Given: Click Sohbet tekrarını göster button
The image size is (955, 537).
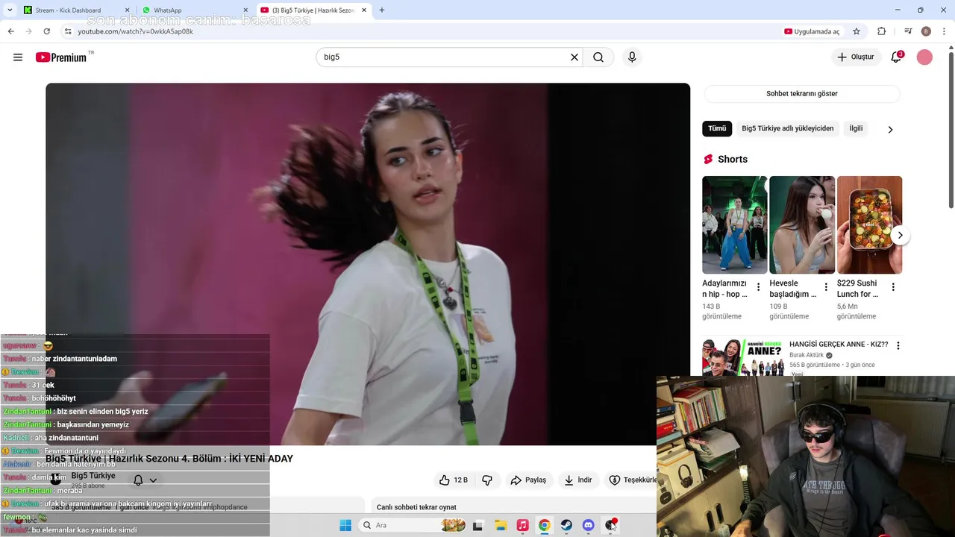Looking at the screenshot, I should coord(801,94).
